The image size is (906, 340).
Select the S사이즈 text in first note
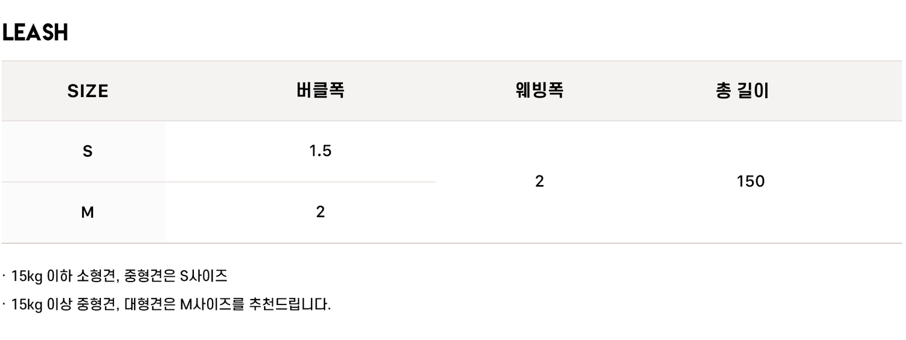click(x=204, y=277)
